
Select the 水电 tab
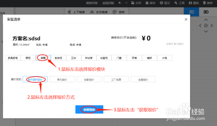(x=165, y=58)
